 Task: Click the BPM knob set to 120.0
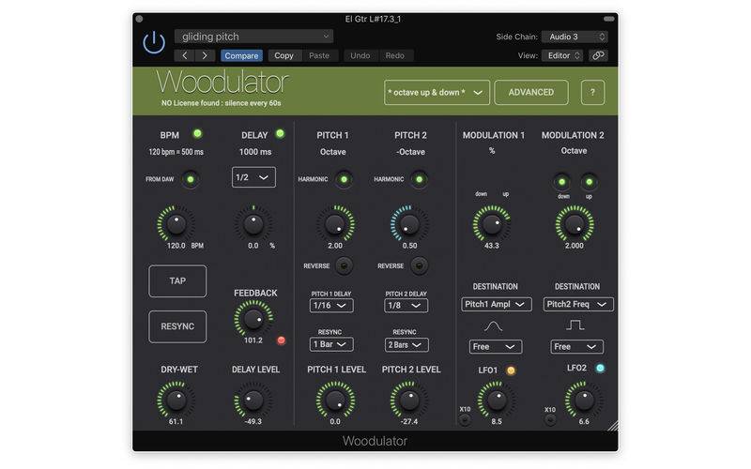pyautogui.click(x=176, y=224)
